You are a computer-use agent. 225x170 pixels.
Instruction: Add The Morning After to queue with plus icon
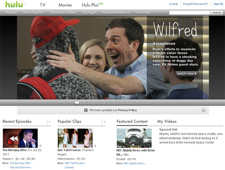[x=40, y=146]
